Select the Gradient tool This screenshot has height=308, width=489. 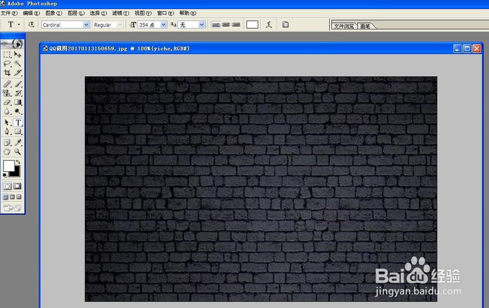[x=18, y=102]
